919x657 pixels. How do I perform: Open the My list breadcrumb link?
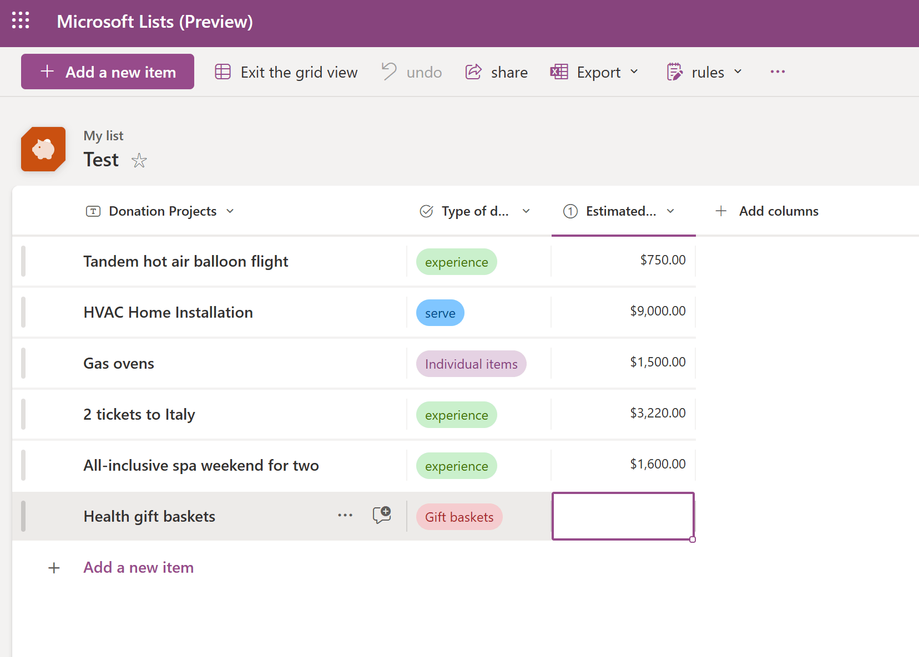103,136
